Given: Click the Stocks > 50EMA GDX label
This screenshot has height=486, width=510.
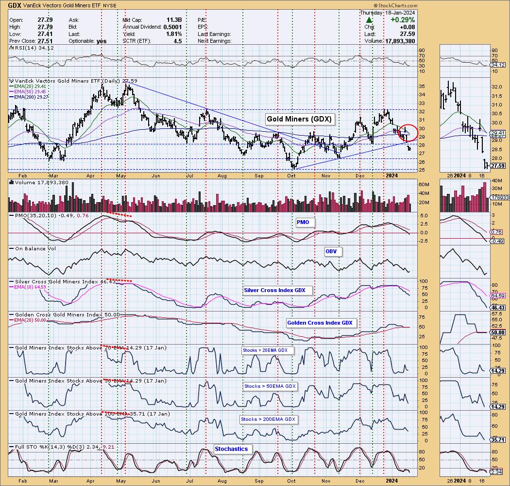Looking at the screenshot, I should [x=270, y=386].
